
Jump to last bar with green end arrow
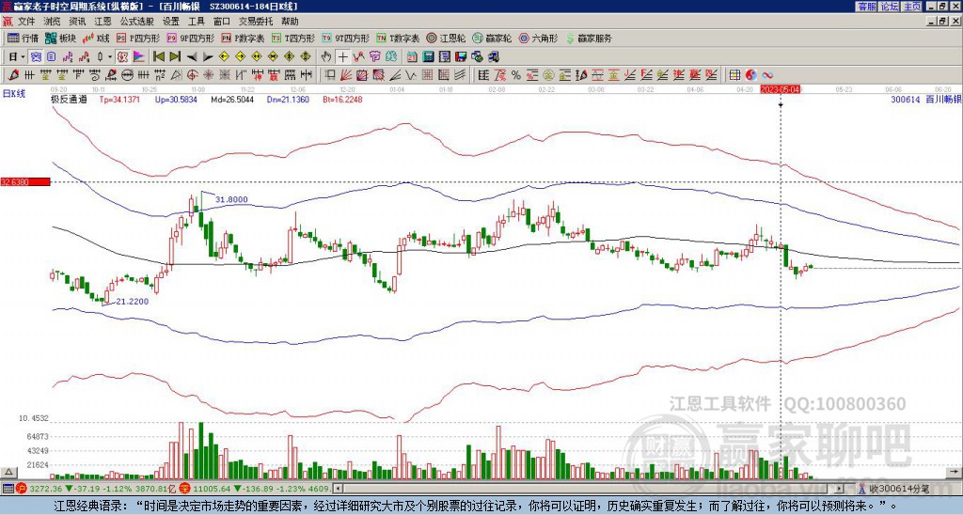[175, 57]
